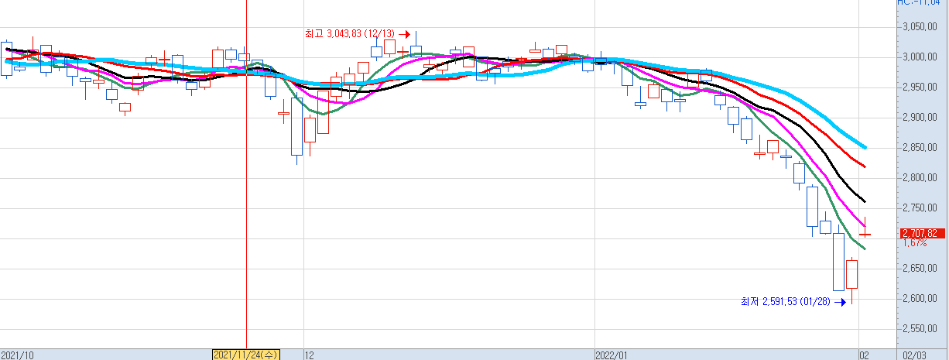Click the 02/03 date label at axis end
This screenshot has height=360, width=949.
point(913,355)
